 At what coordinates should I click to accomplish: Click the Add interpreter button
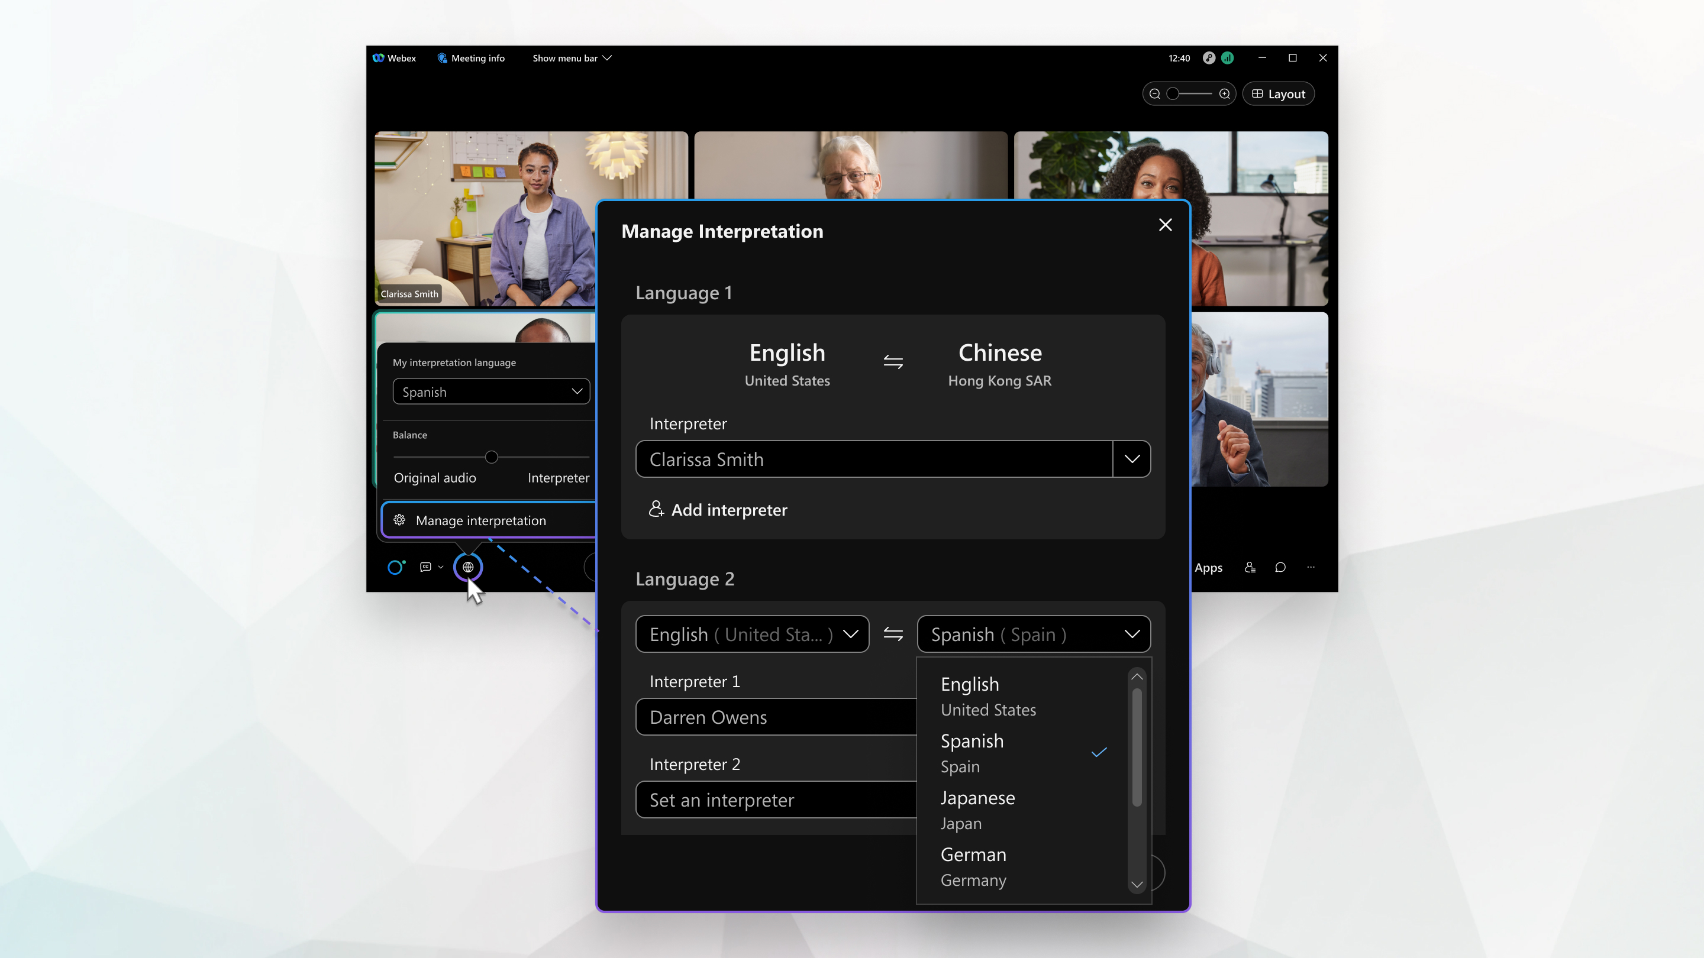click(718, 509)
